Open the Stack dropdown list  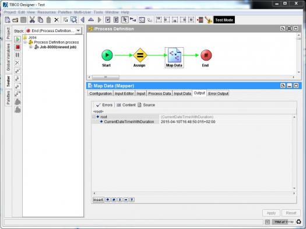click(x=78, y=31)
